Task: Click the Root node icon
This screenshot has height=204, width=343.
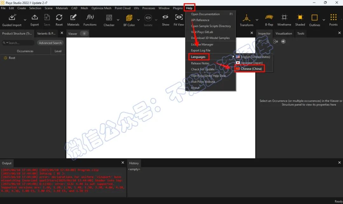Action: 5,58
